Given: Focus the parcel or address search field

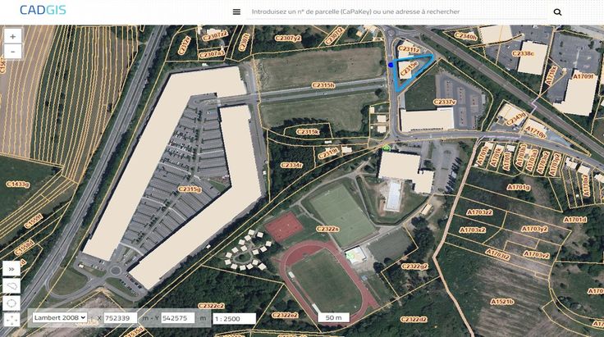Looking at the screenshot, I should click(394, 12).
